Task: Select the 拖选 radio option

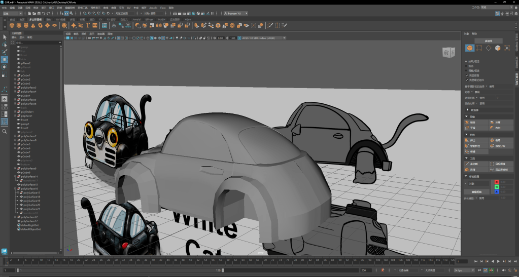Action: tap(467, 66)
